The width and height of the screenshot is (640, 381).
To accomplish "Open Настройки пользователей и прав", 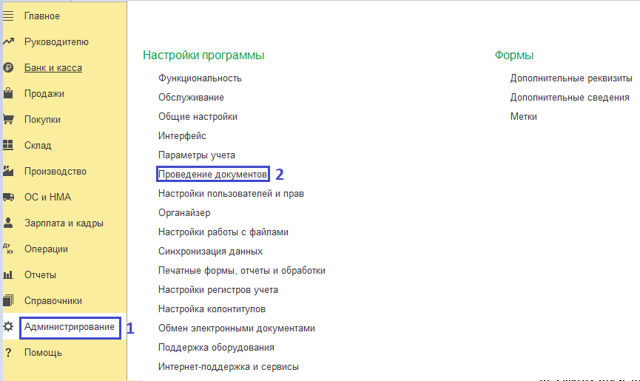I will point(231,193).
